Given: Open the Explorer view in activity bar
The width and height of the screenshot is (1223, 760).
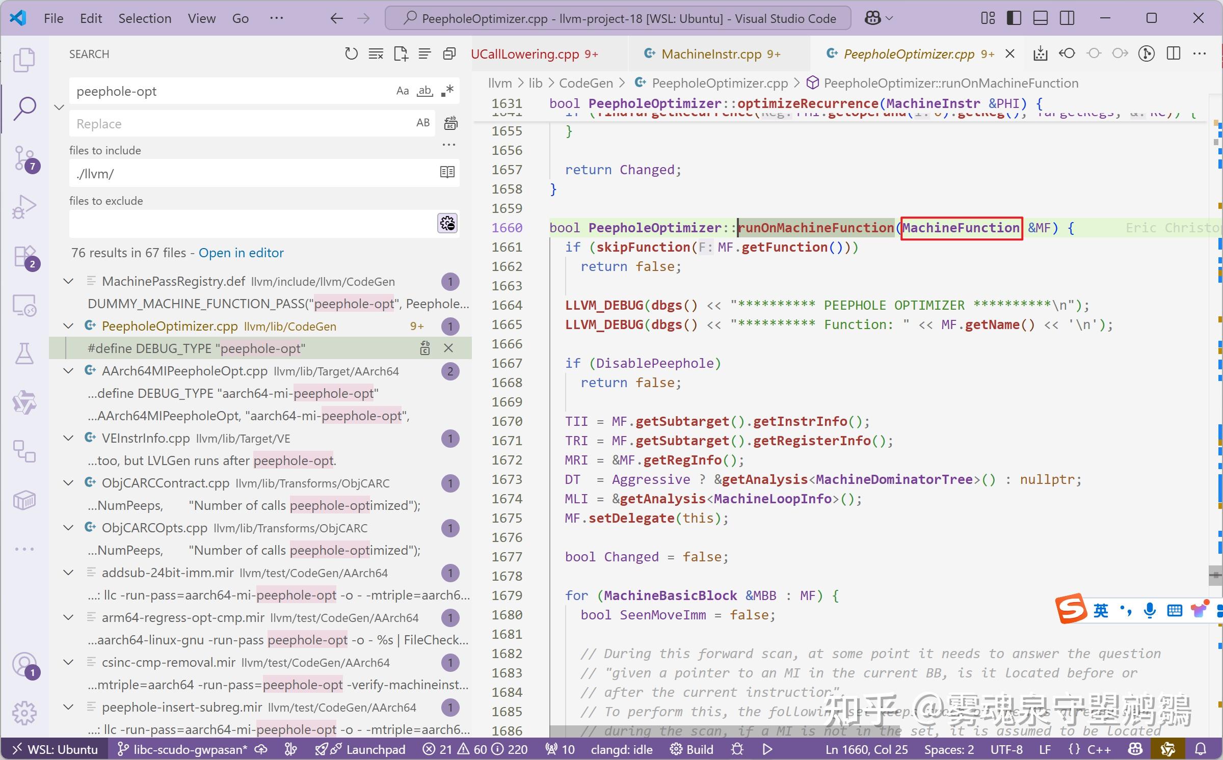Looking at the screenshot, I should [x=24, y=60].
